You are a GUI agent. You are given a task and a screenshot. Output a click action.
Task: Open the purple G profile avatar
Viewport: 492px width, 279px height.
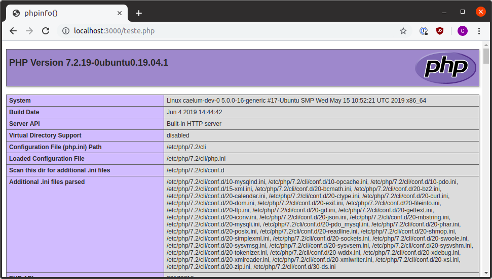462,31
